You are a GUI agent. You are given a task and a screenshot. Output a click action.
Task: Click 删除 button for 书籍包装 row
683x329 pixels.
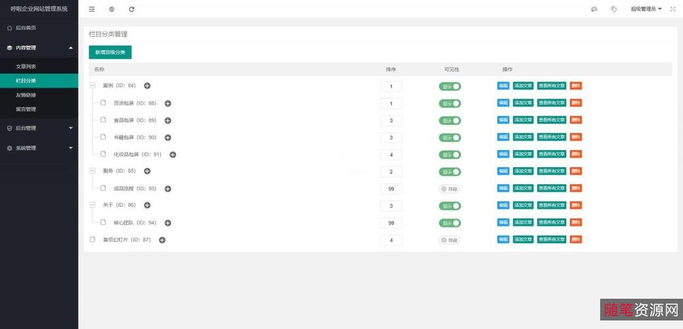pyautogui.click(x=576, y=138)
